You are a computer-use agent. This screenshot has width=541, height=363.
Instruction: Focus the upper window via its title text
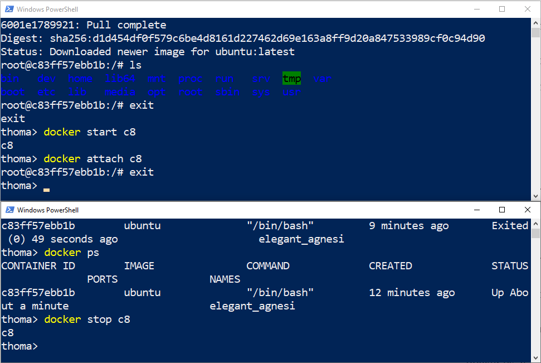[47, 9]
